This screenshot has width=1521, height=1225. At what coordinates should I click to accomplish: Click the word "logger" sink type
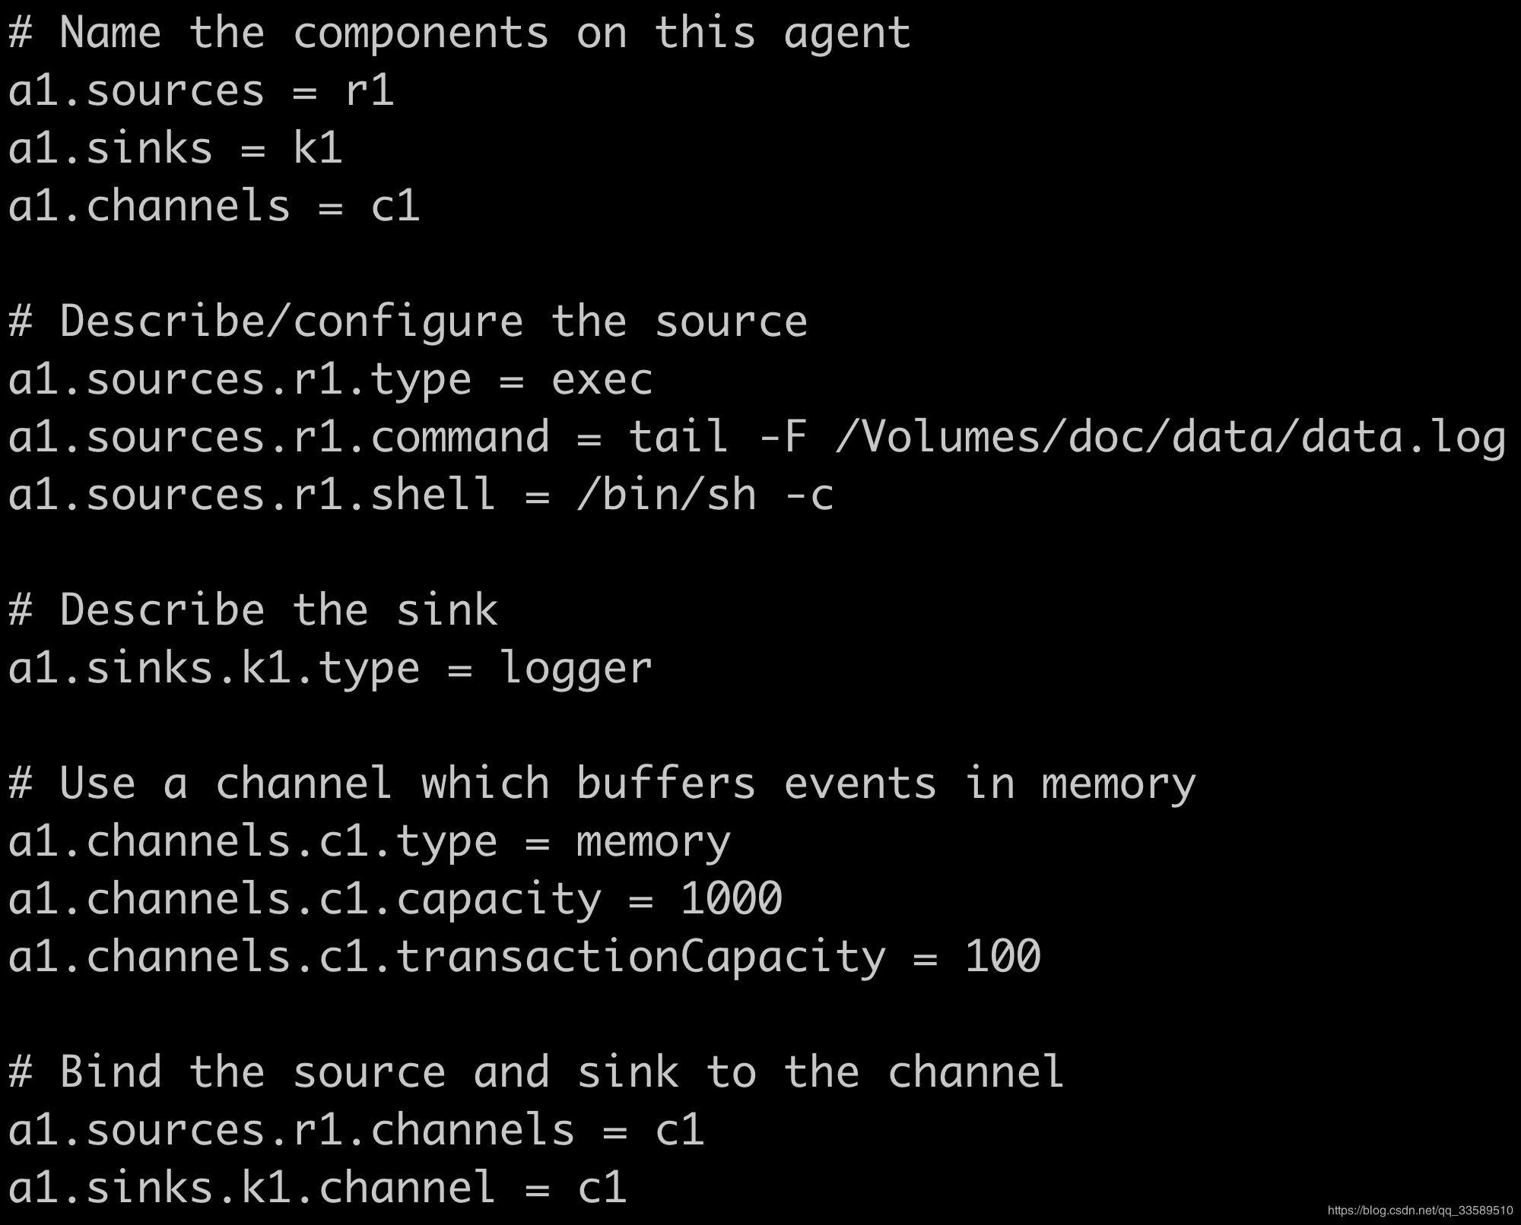[x=576, y=669]
